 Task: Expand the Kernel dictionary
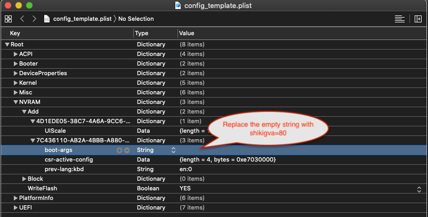pyautogui.click(x=15, y=83)
